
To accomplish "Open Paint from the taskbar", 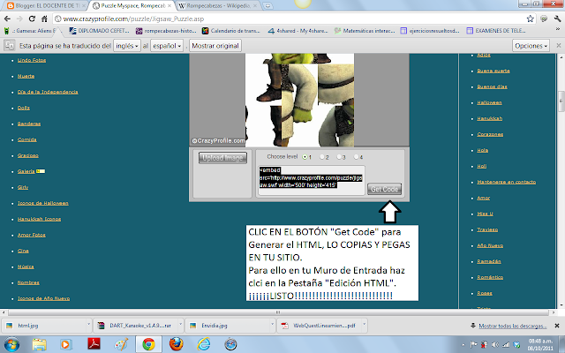I will (121, 345).
